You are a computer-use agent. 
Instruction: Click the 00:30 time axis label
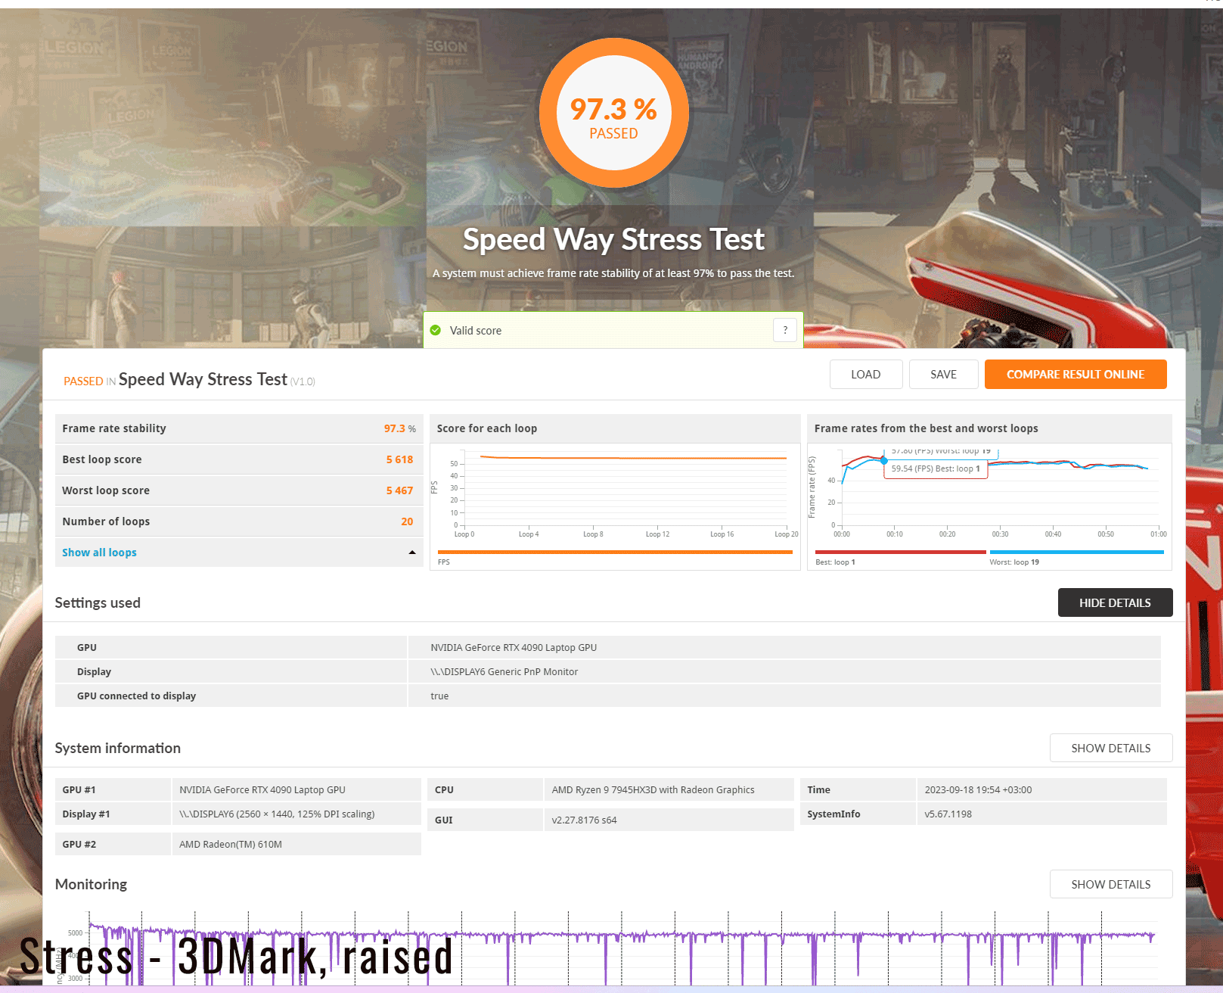point(1000,534)
